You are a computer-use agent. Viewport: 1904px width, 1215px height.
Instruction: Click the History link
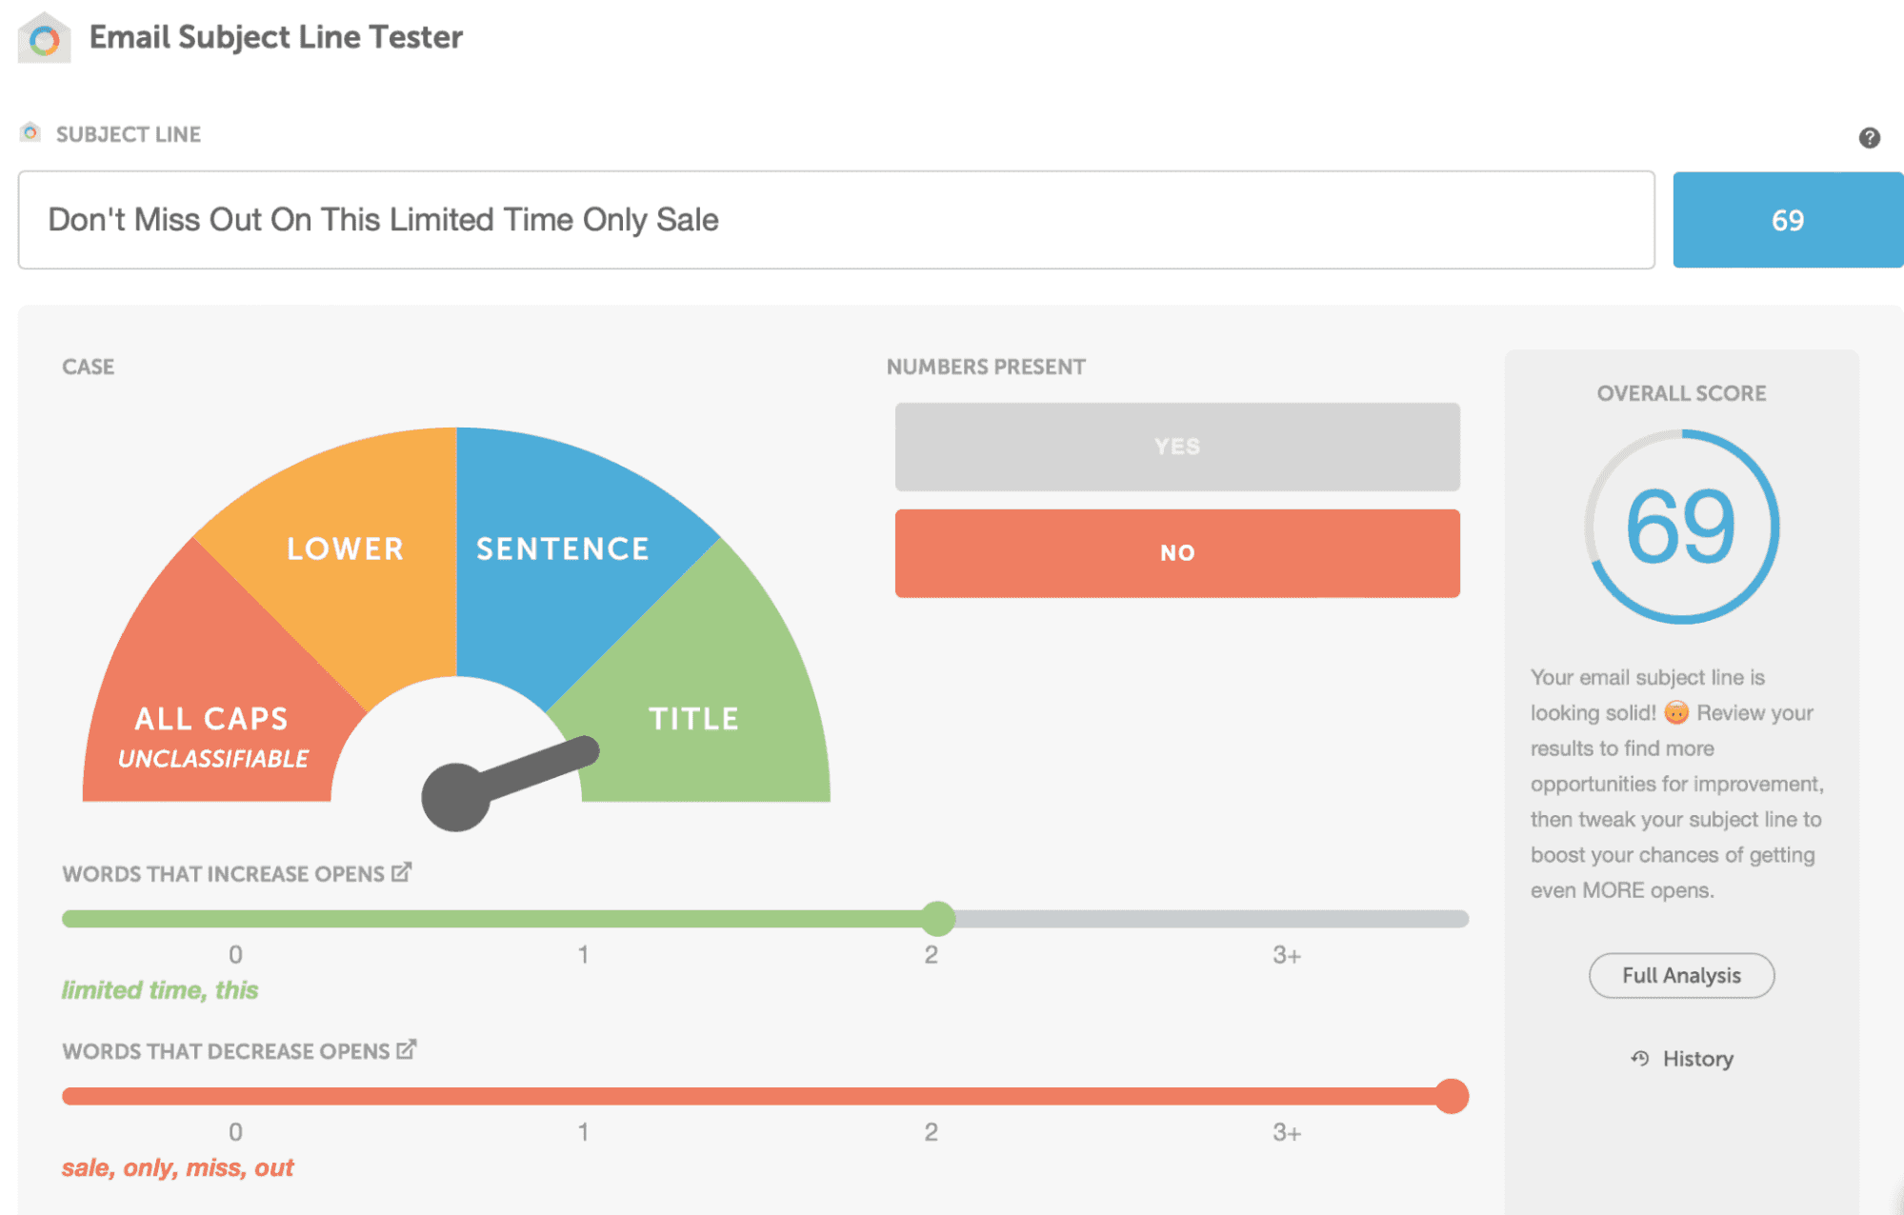[1697, 1059]
